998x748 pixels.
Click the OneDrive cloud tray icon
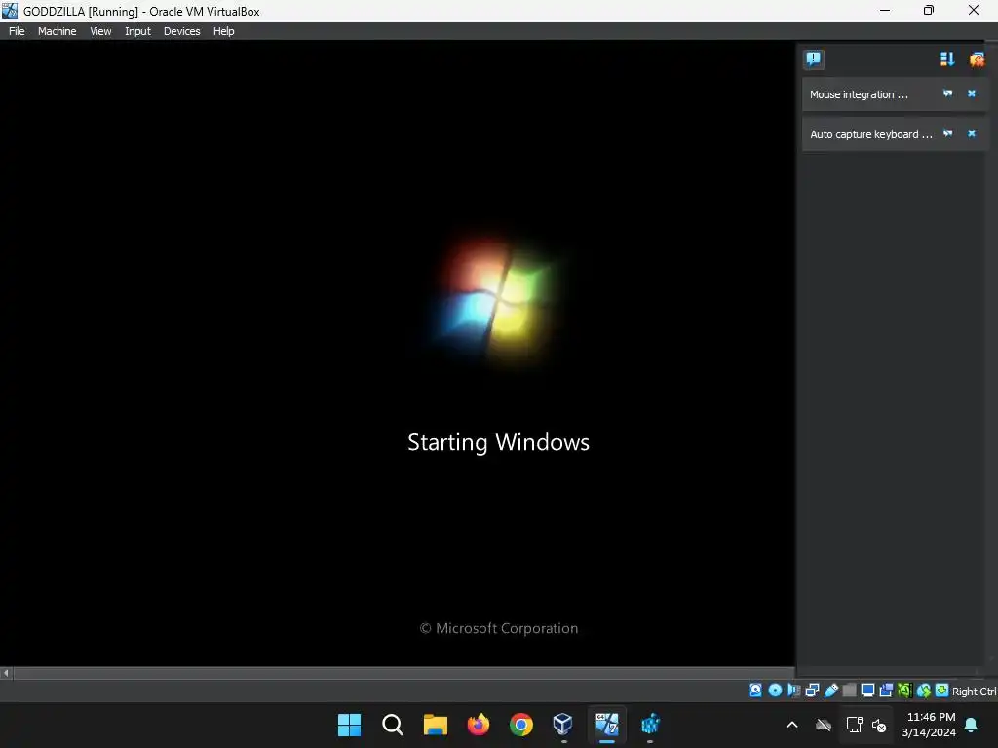point(824,725)
